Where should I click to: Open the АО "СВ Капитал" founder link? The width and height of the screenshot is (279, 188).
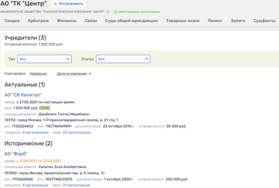click(23, 95)
